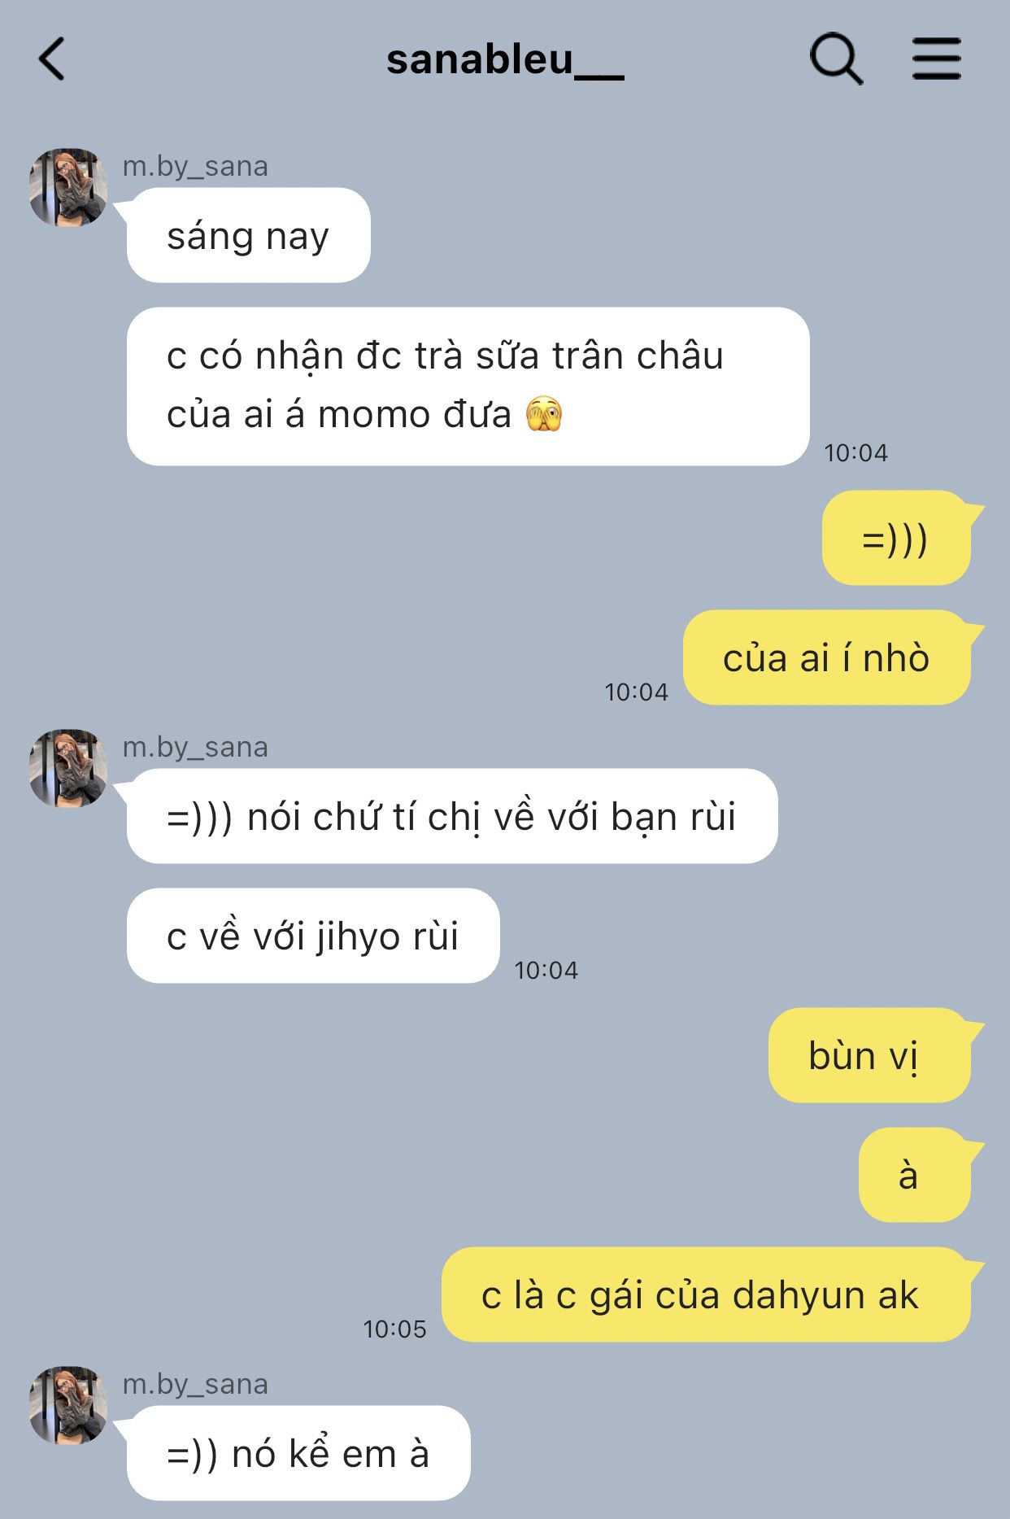This screenshot has height=1519, width=1010.
Task: Select the 'c là c gái của dahyun ak' bubble
Action: (x=706, y=1294)
